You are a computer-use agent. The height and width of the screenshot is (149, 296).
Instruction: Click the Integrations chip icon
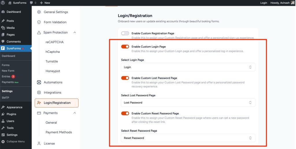pos(39,93)
